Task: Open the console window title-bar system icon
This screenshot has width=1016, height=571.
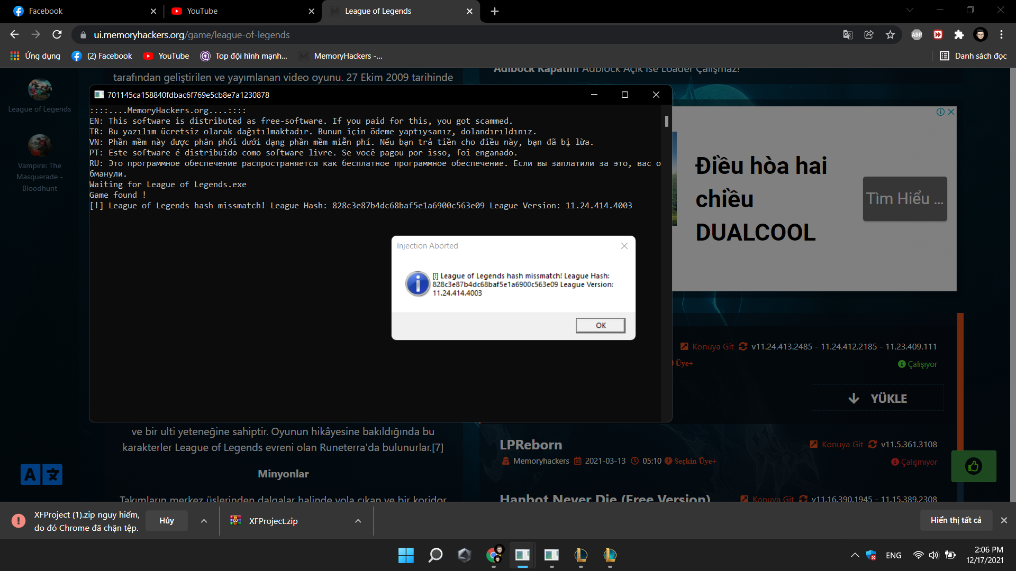Action: pyautogui.click(x=99, y=95)
